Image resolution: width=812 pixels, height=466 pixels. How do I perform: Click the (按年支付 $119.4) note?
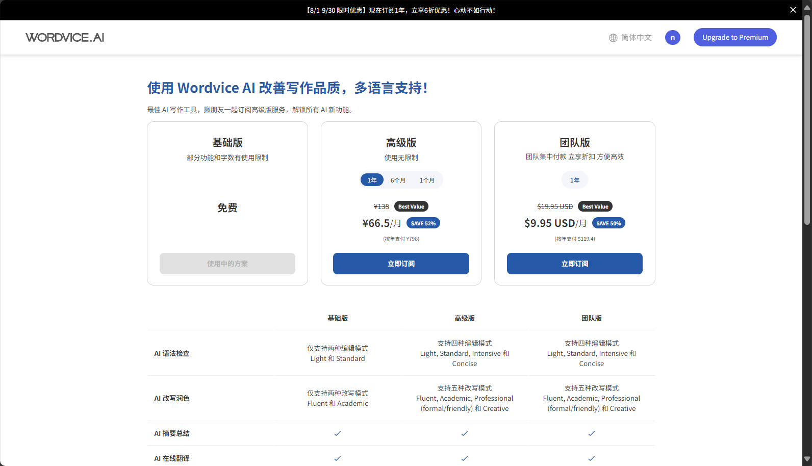tap(575, 239)
